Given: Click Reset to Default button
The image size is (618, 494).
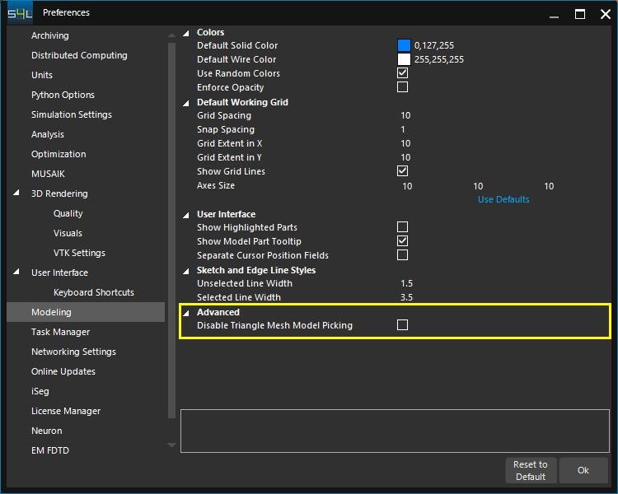Looking at the screenshot, I should pyautogui.click(x=530, y=470).
